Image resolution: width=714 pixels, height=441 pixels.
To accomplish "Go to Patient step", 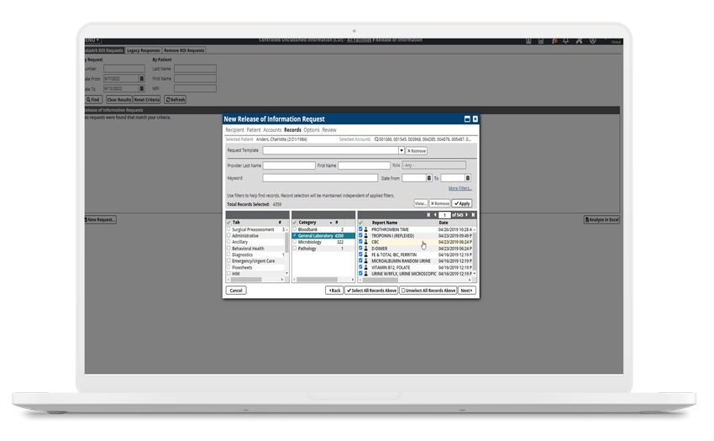I will coord(254,130).
